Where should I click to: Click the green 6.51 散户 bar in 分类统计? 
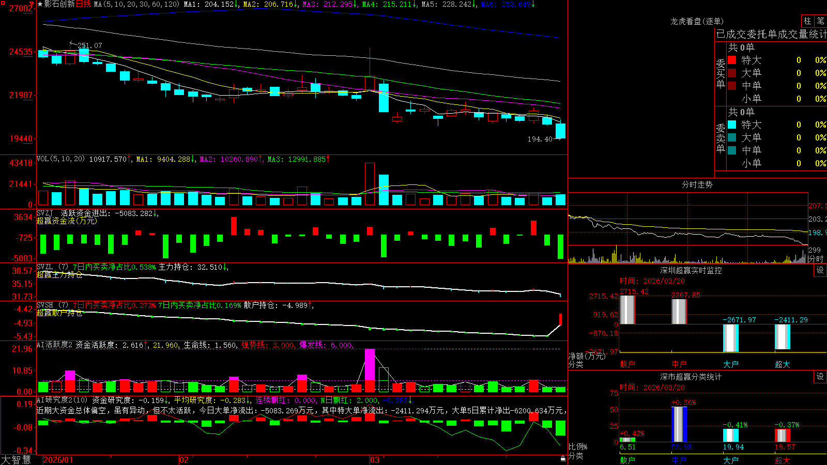click(627, 440)
